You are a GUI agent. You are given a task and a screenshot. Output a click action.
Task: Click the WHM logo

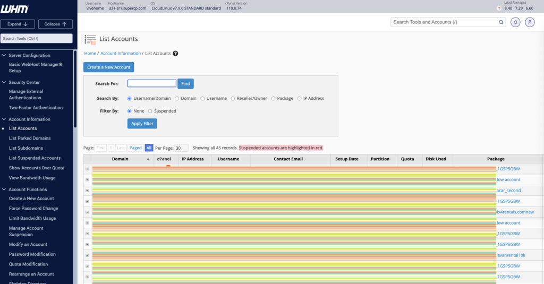tap(15, 9)
